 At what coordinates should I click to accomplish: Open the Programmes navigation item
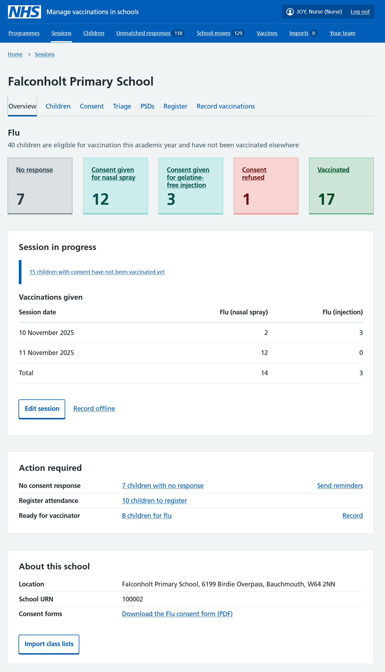(24, 33)
